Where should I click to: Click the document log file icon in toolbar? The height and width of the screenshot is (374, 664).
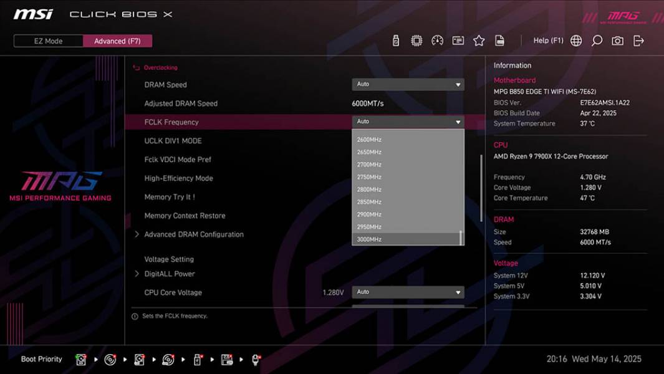499,41
